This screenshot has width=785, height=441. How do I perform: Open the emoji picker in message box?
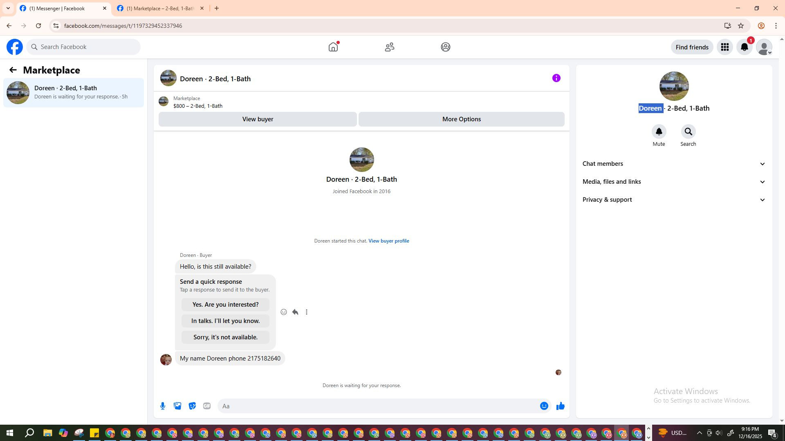click(x=544, y=406)
